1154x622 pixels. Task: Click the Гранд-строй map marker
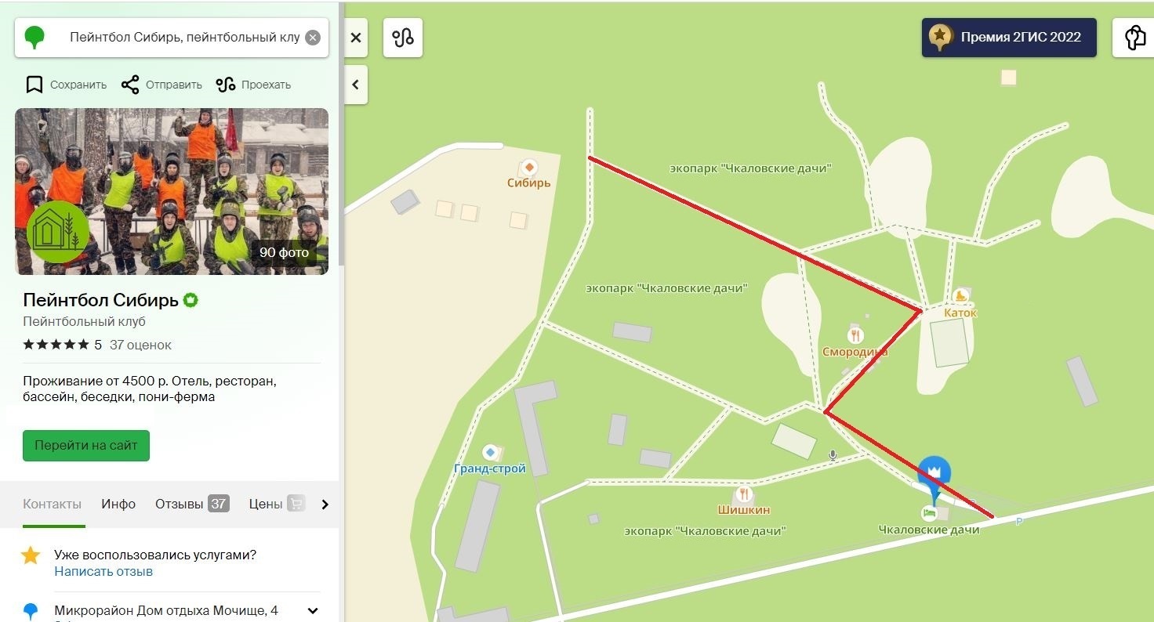coord(491,452)
